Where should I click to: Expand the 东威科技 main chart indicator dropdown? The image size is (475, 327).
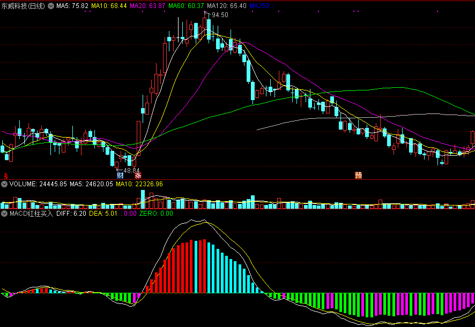click(x=51, y=6)
